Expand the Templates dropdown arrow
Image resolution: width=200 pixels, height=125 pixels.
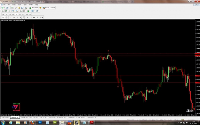tap(39, 11)
